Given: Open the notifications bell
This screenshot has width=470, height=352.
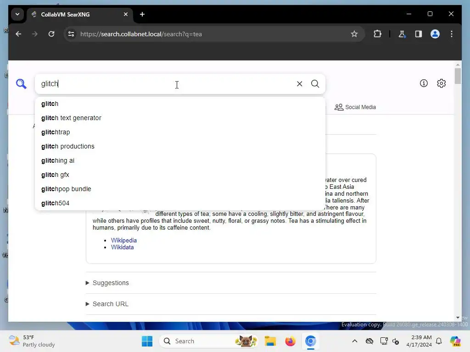Looking at the screenshot, I should tap(439, 341).
